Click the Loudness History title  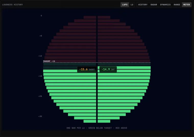13,5
